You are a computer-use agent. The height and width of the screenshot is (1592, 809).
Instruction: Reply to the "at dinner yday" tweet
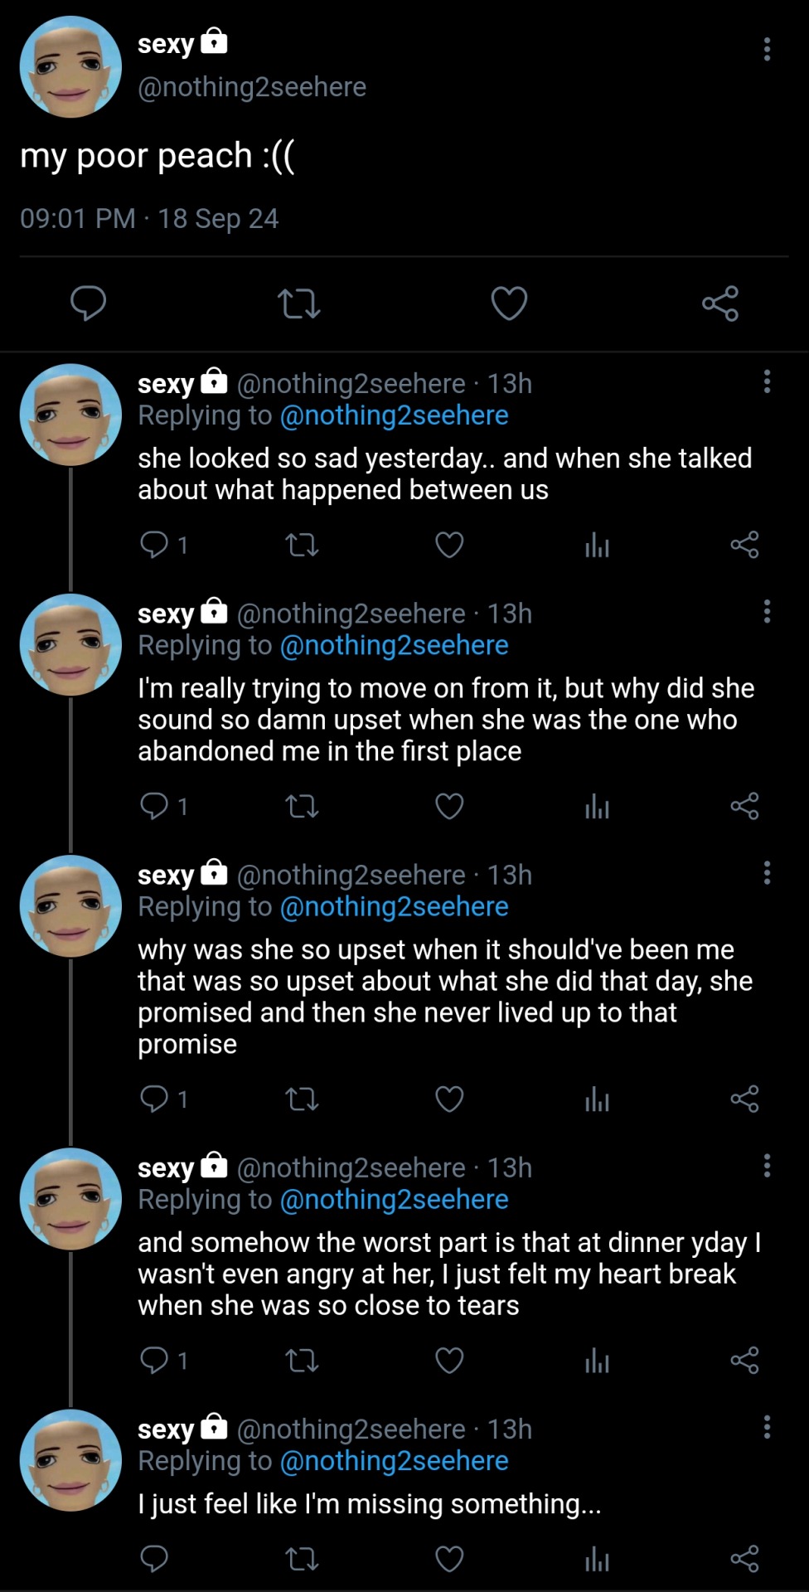[x=154, y=1361]
